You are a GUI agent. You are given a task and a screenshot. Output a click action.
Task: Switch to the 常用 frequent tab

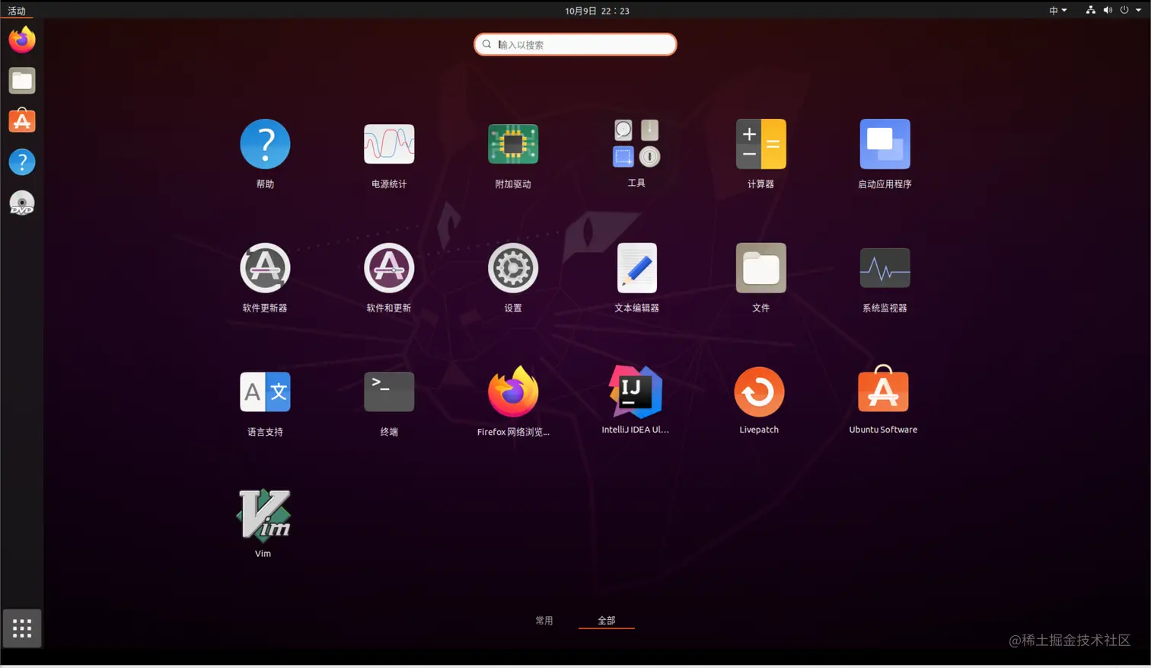(x=544, y=621)
